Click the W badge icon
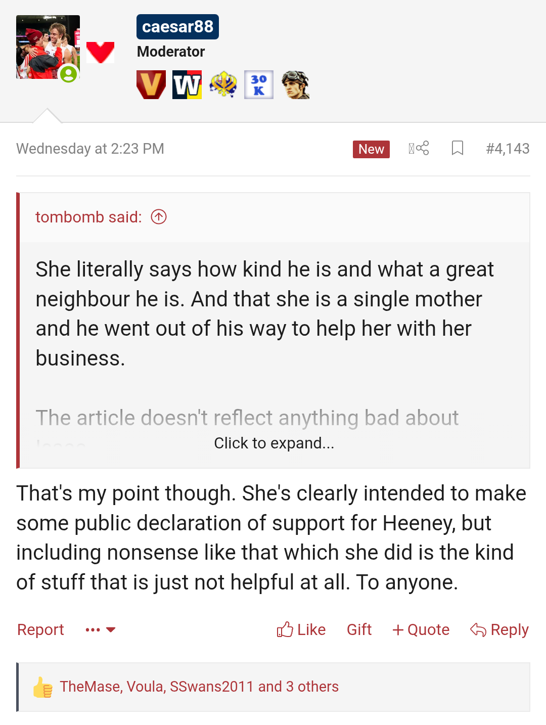This screenshot has height=725, width=546. [x=187, y=84]
